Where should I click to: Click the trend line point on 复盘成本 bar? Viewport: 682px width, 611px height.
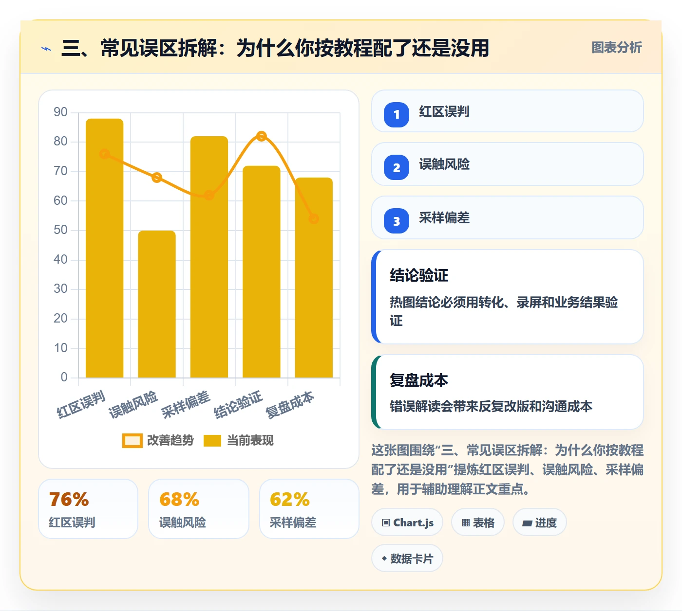coord(314,219)
